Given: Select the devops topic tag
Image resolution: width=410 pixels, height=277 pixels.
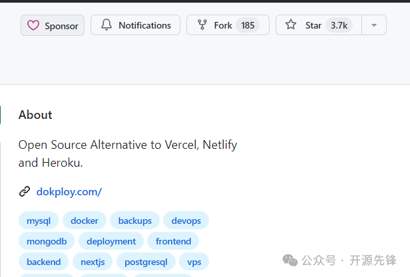Looking at the screenshot, I should [186, 221].
